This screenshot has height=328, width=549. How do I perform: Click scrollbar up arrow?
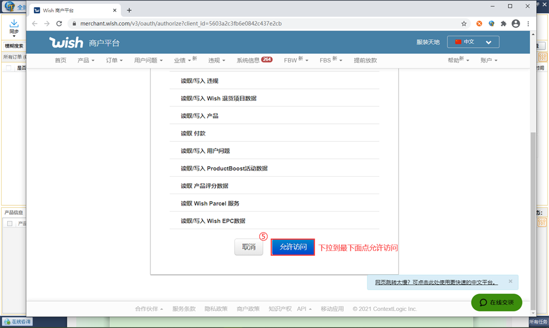pos(533,34)
